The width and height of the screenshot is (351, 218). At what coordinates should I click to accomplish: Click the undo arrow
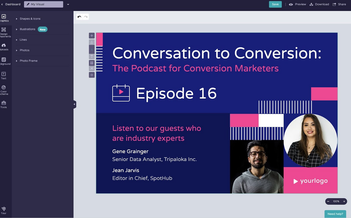click(x=79, y=17)
